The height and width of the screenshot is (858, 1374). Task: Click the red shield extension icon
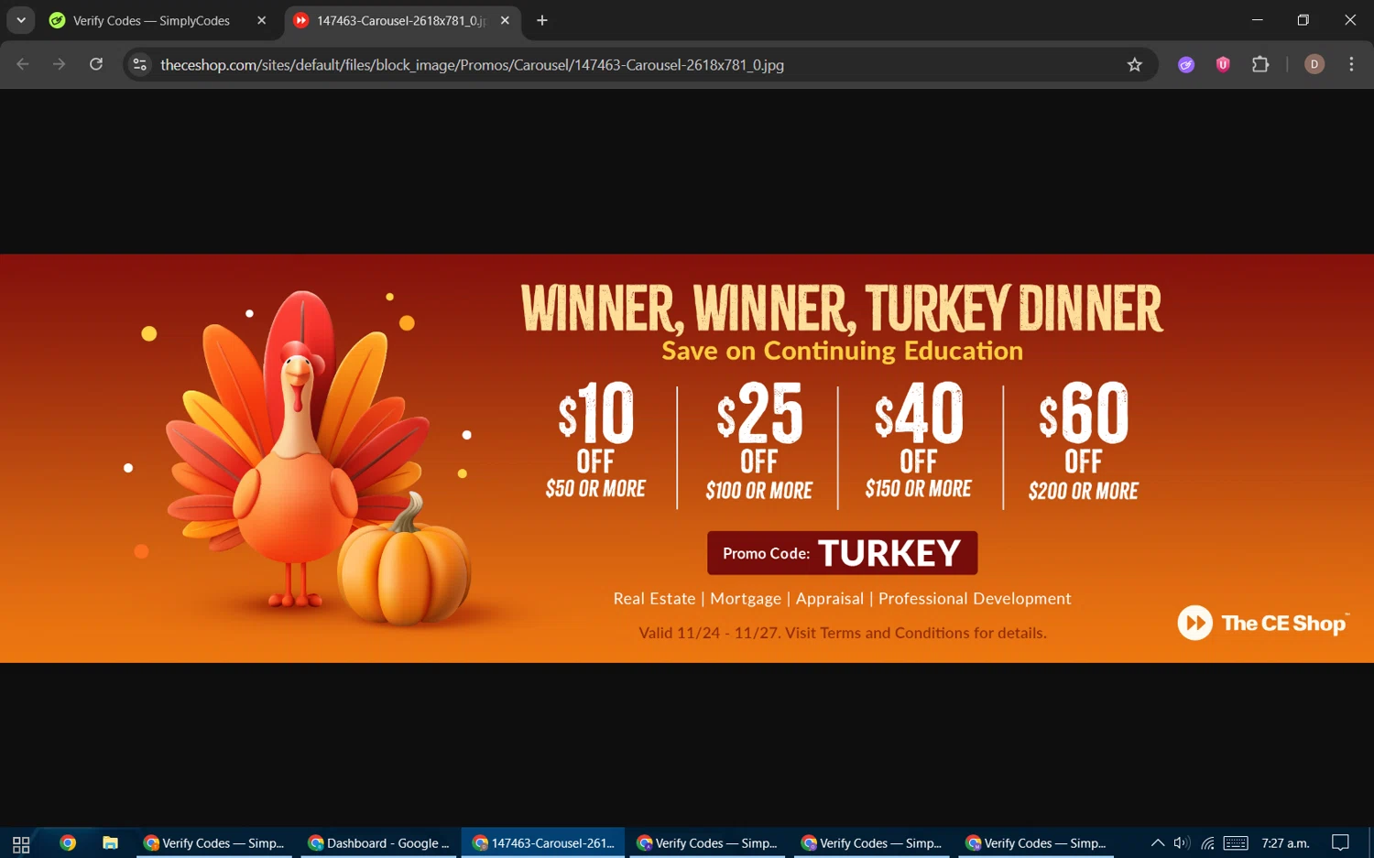[x=1223, y=64]
